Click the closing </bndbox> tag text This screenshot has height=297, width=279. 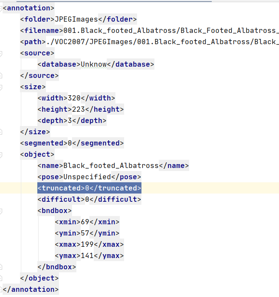point(57,267)
